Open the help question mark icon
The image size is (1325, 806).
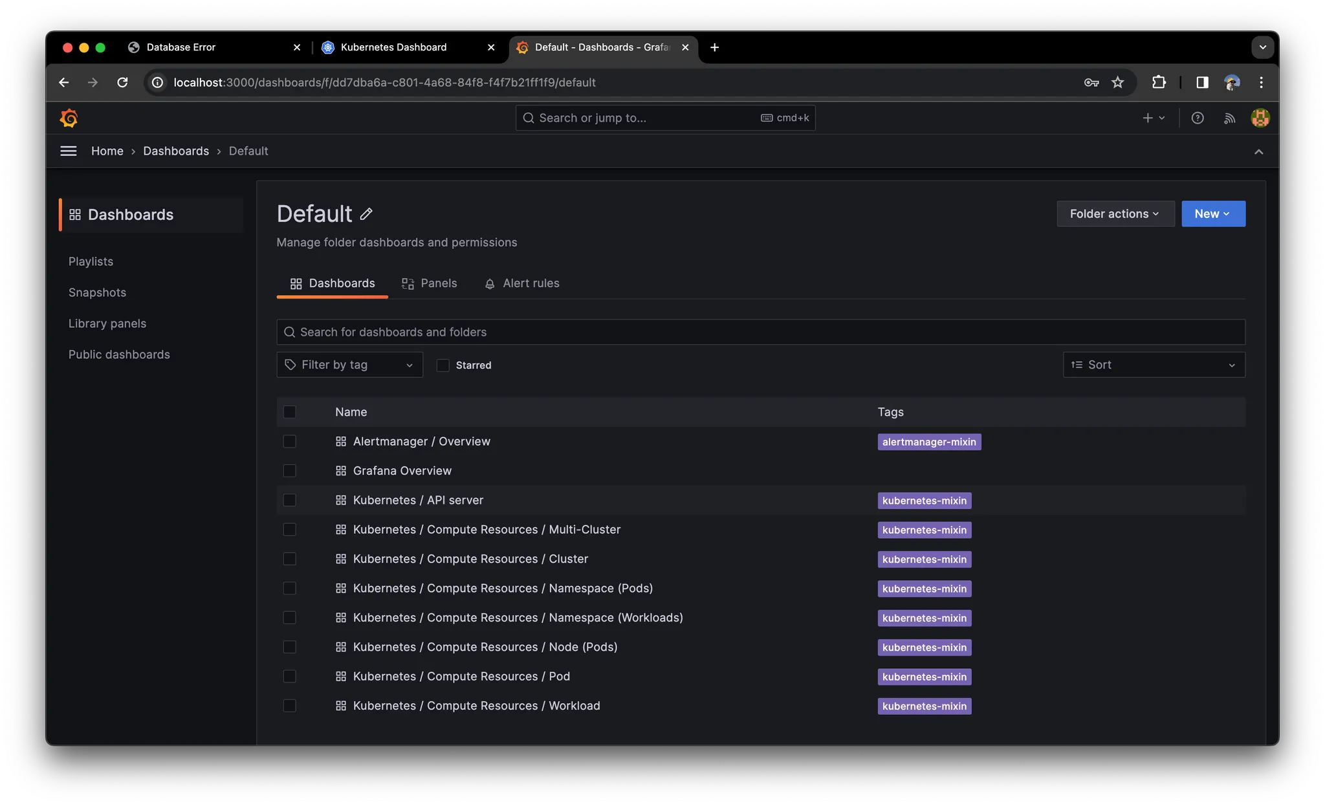(1198, 118)
